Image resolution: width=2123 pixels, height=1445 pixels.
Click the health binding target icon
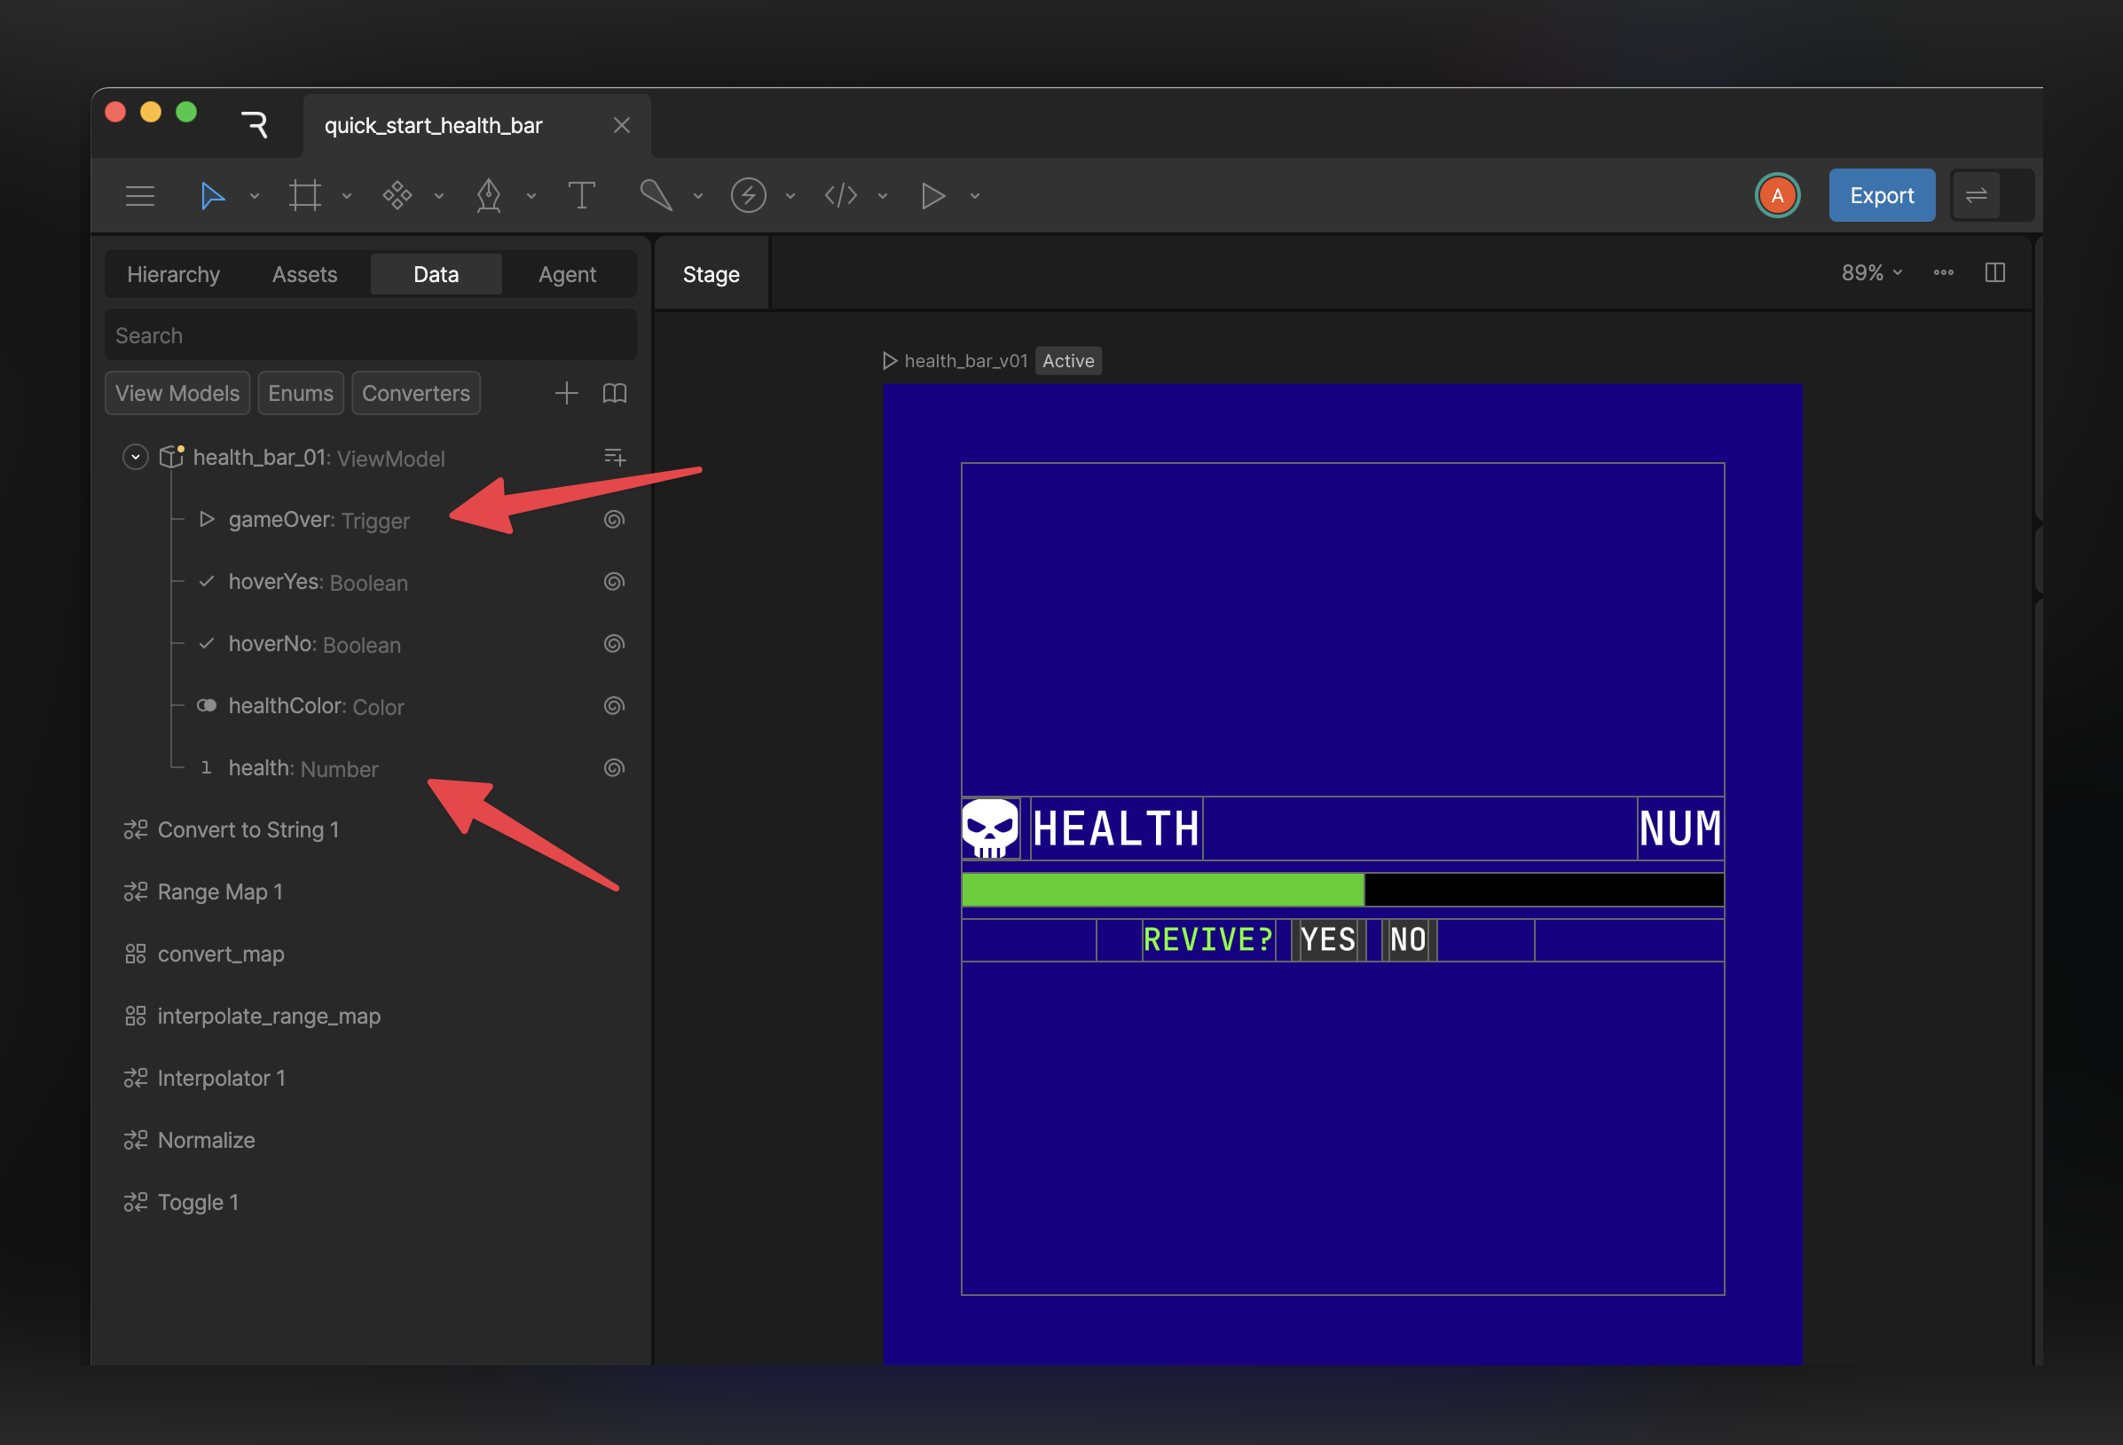pyautogui.click(x=614, y=768)
